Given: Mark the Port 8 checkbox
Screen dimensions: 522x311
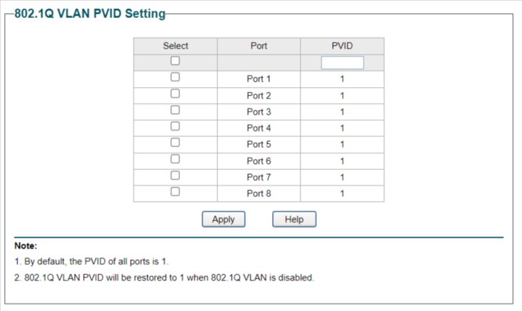Looking at the screenshot, I should coord(175,191).
